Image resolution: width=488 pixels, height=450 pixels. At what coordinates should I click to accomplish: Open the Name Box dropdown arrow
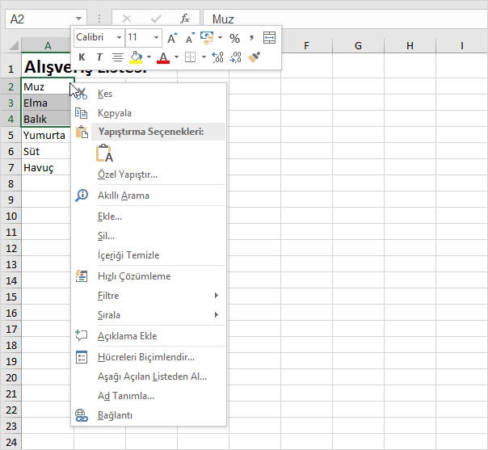79,19
